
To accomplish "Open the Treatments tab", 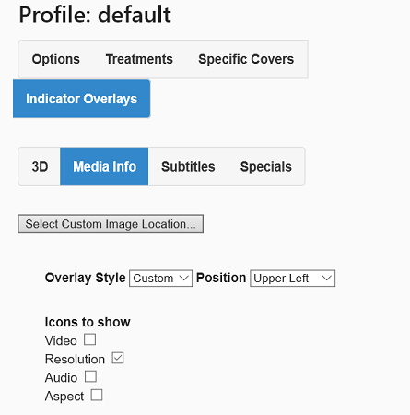I will click(x=139, y=59).
